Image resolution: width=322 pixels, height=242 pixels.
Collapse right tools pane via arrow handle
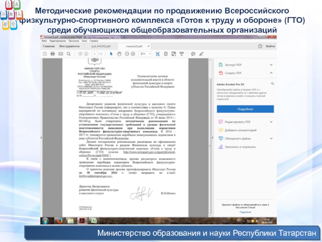point(213,138)
